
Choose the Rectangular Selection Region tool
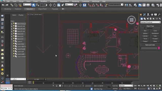pyautogui.click(x=42, y=5)
